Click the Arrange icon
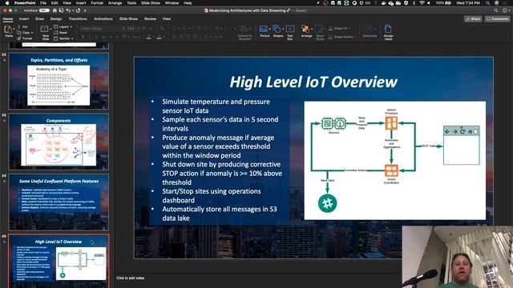The image size is (513, 288). coord(305,30)
